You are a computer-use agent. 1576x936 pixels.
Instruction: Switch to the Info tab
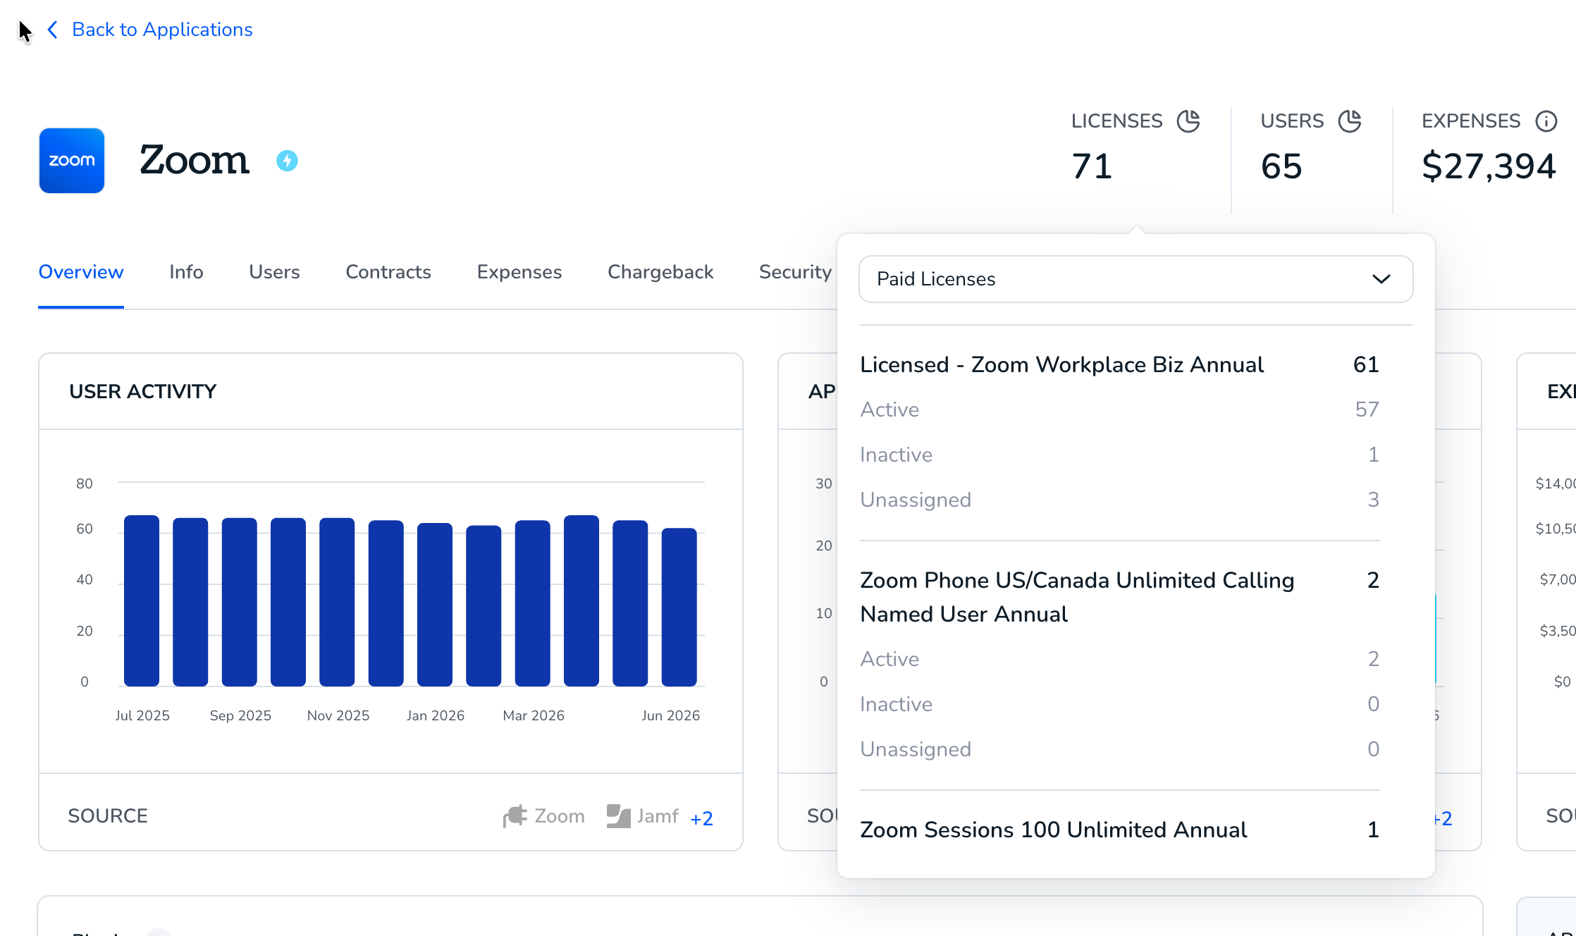click(x=186, y=272)
